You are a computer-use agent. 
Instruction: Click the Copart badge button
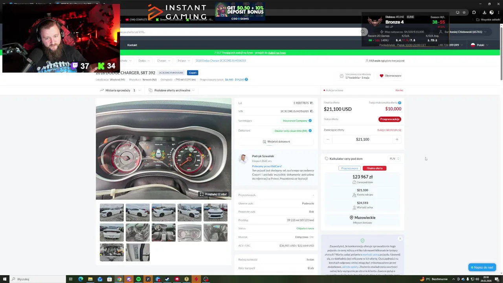coord(193,73)
